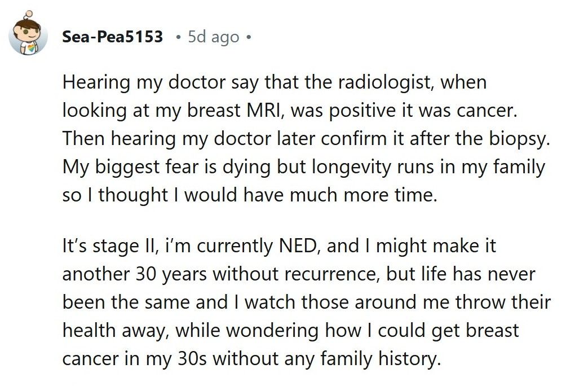Click the second paragraph starting "It's stage II"
Screen dimensions: 575x386
coord(304,302)
